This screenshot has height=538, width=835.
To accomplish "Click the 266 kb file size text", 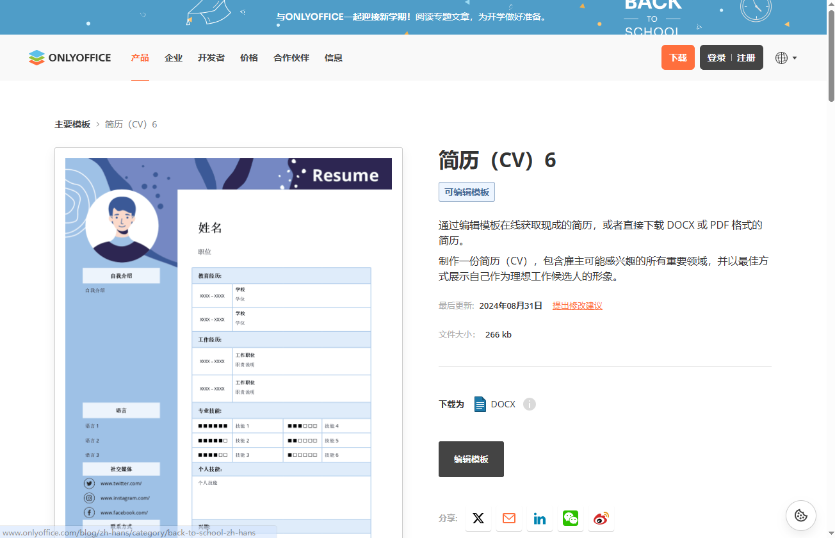I will click(x=498, y=334).
